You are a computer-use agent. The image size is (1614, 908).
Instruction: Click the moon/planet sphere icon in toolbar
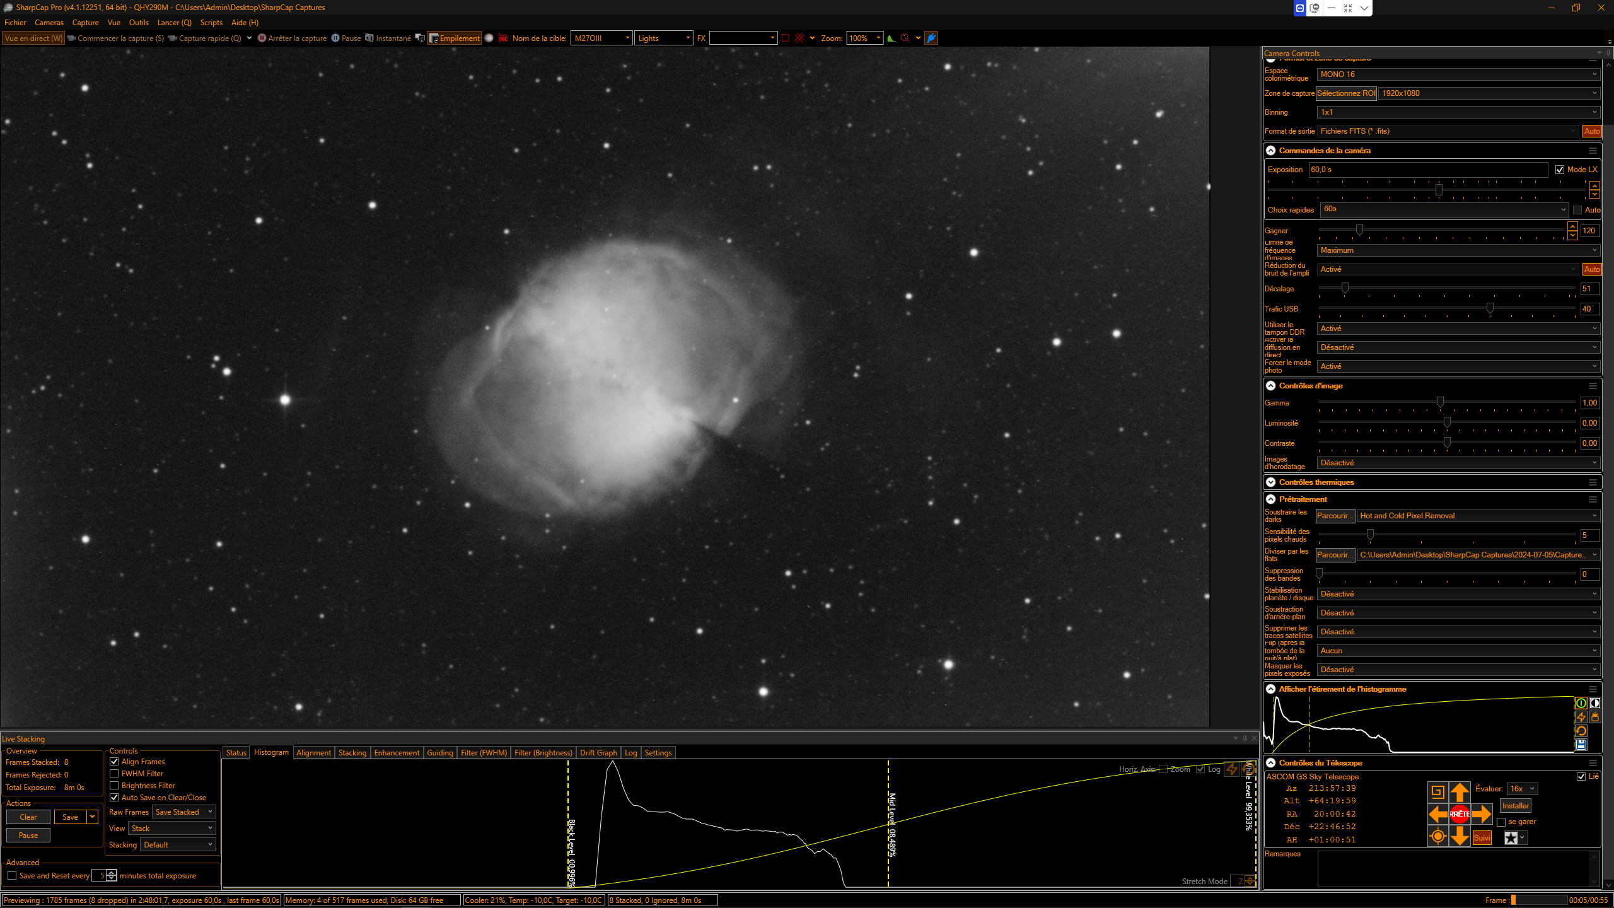click(x=489, y=38)
